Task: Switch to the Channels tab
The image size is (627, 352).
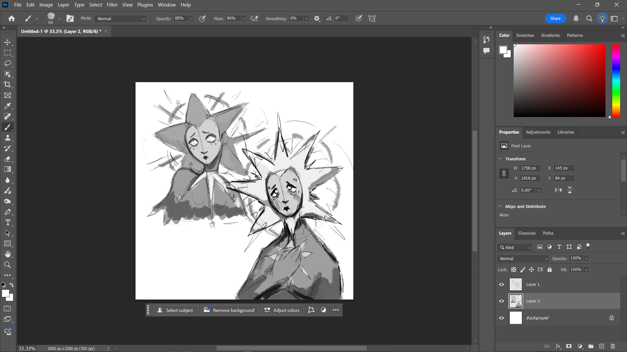Action: 527,233
